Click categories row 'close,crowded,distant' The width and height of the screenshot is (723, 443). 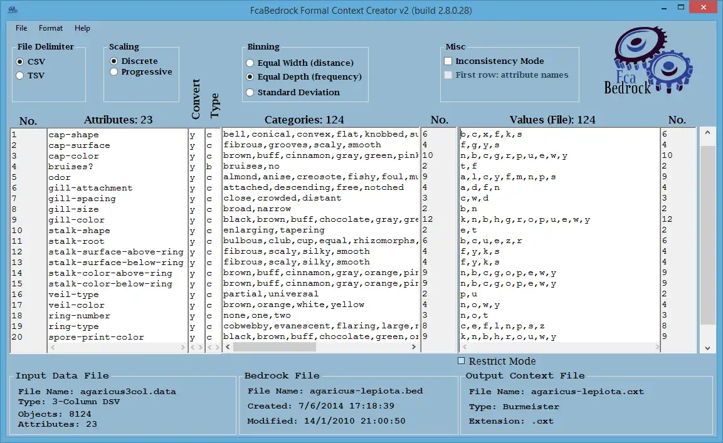(282, 198)
